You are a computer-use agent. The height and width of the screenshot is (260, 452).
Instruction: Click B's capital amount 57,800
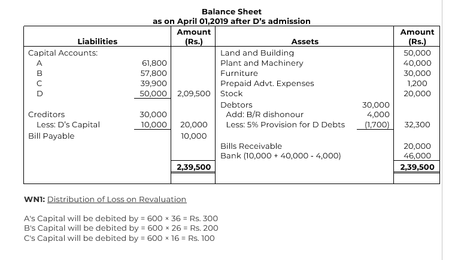pos(154,73)
